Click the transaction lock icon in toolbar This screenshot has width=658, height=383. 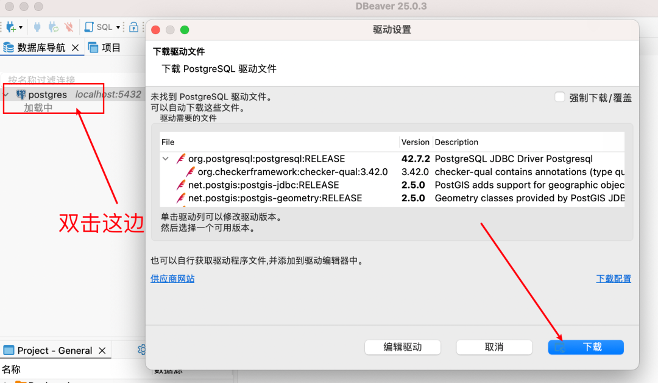(133, 27)
